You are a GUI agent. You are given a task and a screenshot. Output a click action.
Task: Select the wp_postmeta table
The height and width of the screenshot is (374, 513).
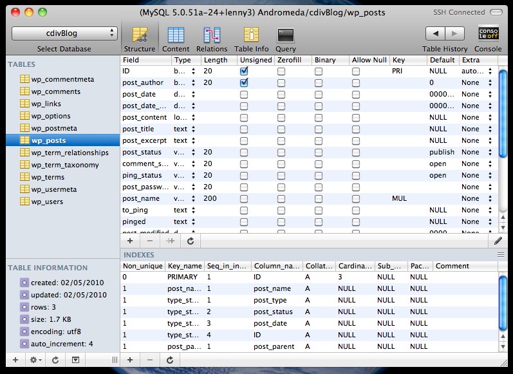63,128
